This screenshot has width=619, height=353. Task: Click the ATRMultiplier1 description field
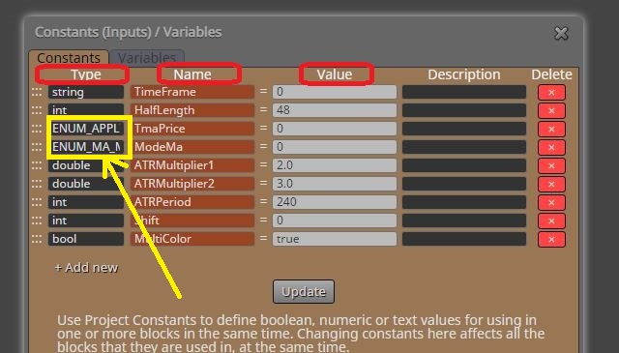point(464,165)
